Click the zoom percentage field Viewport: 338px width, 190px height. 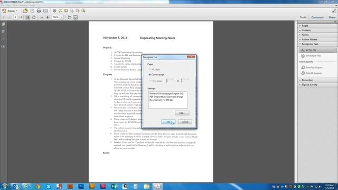pos(55,17)
